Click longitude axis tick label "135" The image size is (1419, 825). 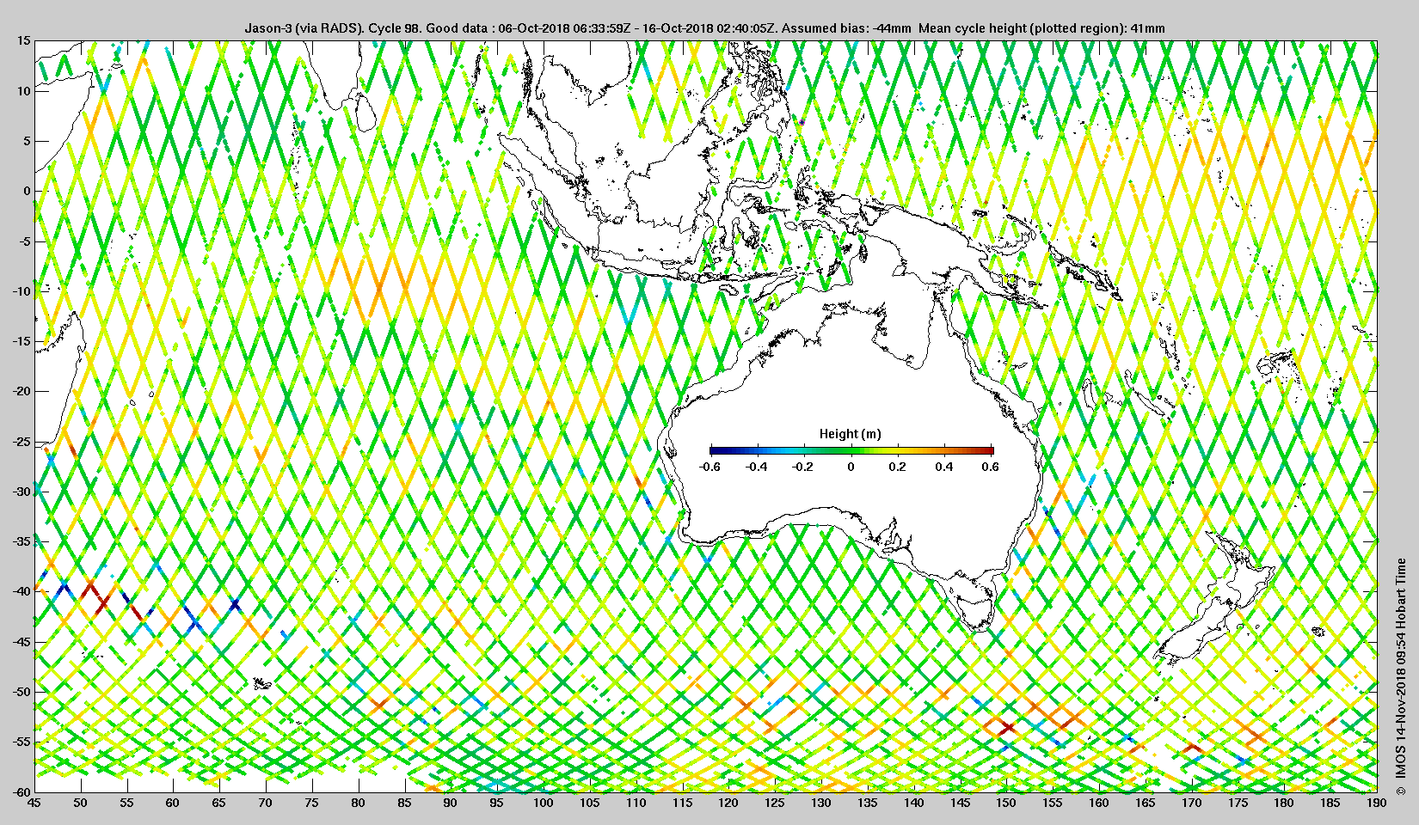pos(868,804)
